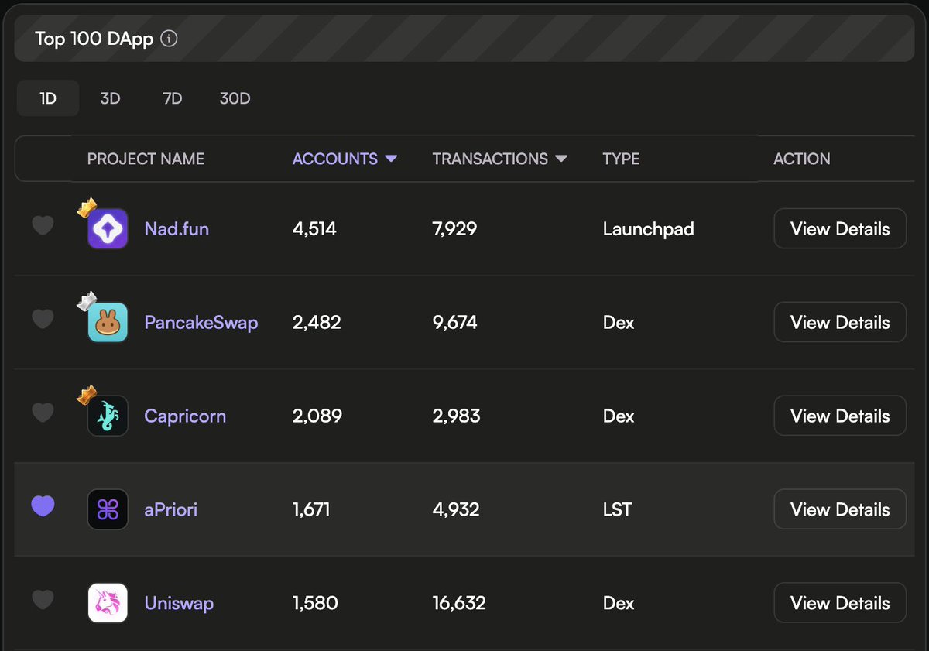Switch to the 30D time range tab
This screenshot has height=651, width=929.
click(x=235, y=98)
